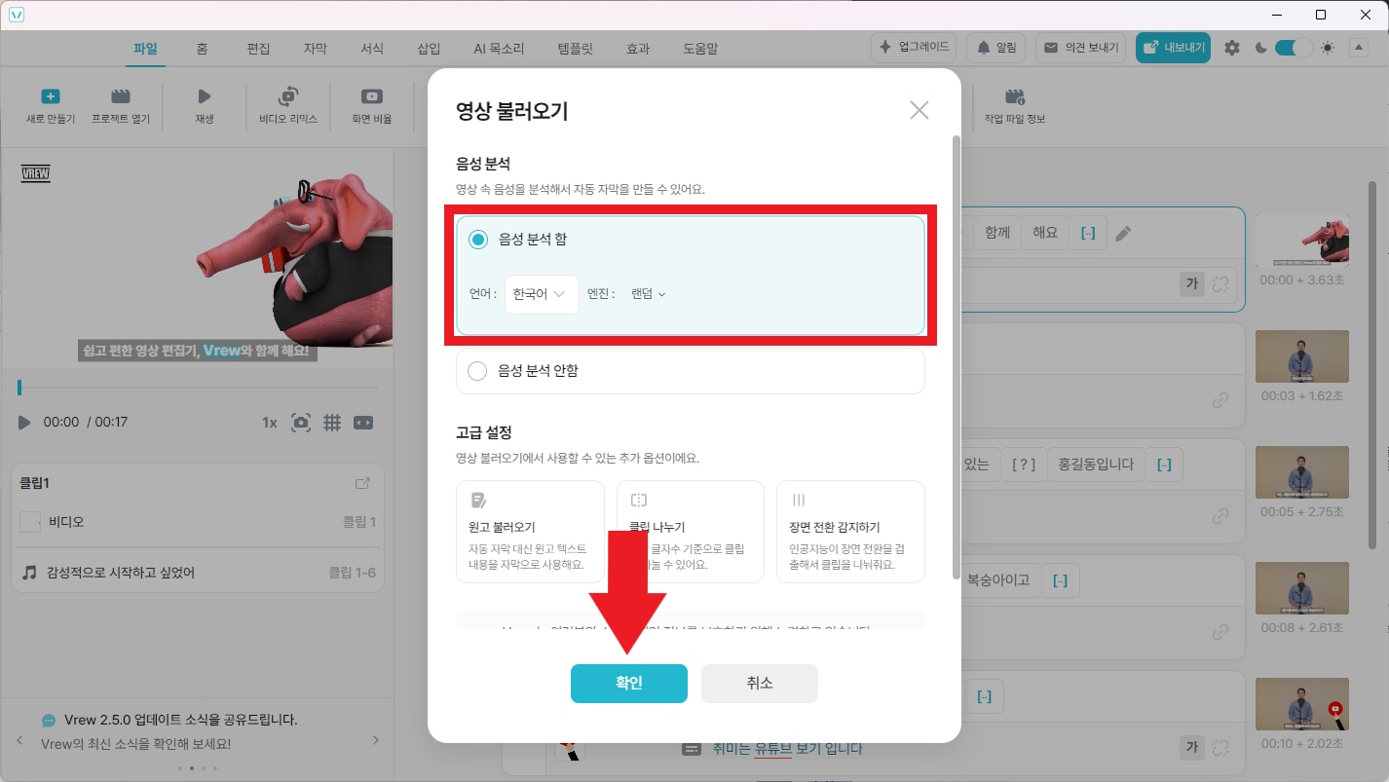1389x782 pixels.
Task: Click the 내보내기 export button
Action: [1173, 48]
